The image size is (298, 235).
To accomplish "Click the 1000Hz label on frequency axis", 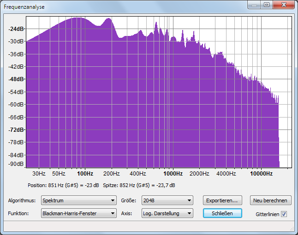I will (x=173, y=174).
